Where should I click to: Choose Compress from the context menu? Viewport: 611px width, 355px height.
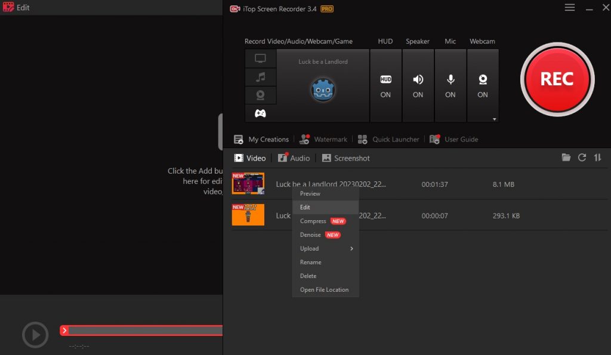tap(325, 221)
